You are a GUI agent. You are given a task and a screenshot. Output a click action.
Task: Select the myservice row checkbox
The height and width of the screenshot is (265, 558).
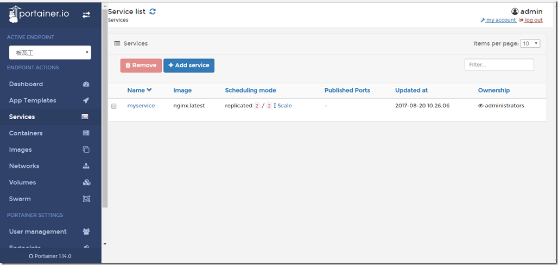pyautogui.click(x=114, y=106)
